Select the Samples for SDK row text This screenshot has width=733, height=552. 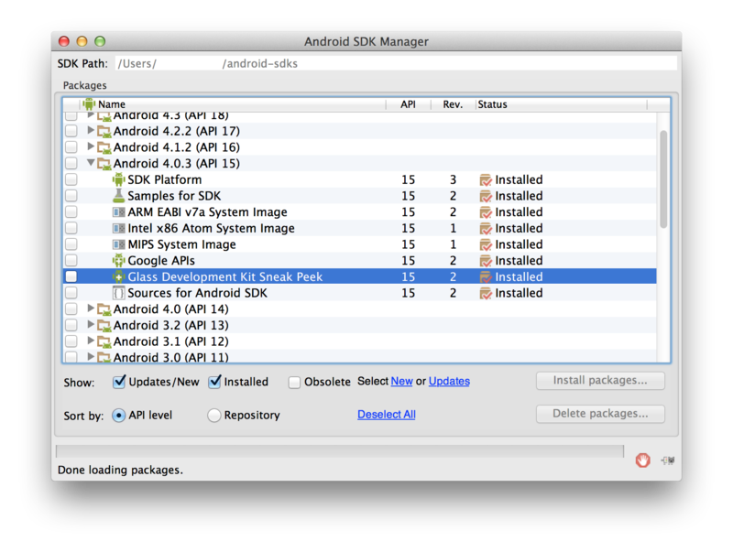174,196
